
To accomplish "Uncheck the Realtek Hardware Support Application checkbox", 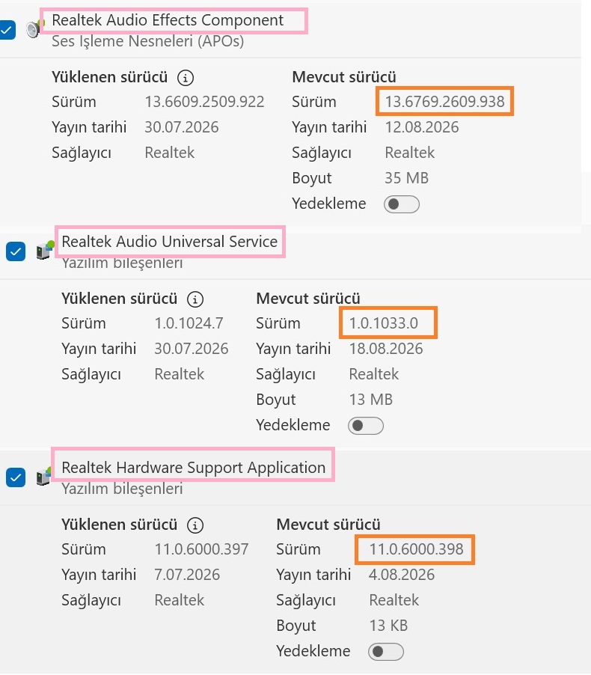I will coord(16,477).
